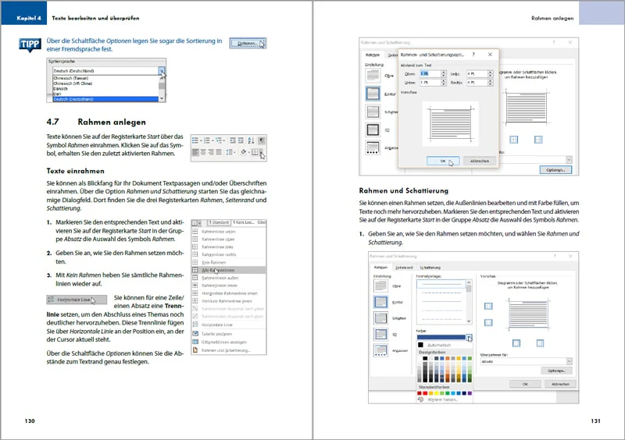The image size is (625, 440).
Task: Toggle the paragraph marks (¶) icon
Action: coord(262,140)
